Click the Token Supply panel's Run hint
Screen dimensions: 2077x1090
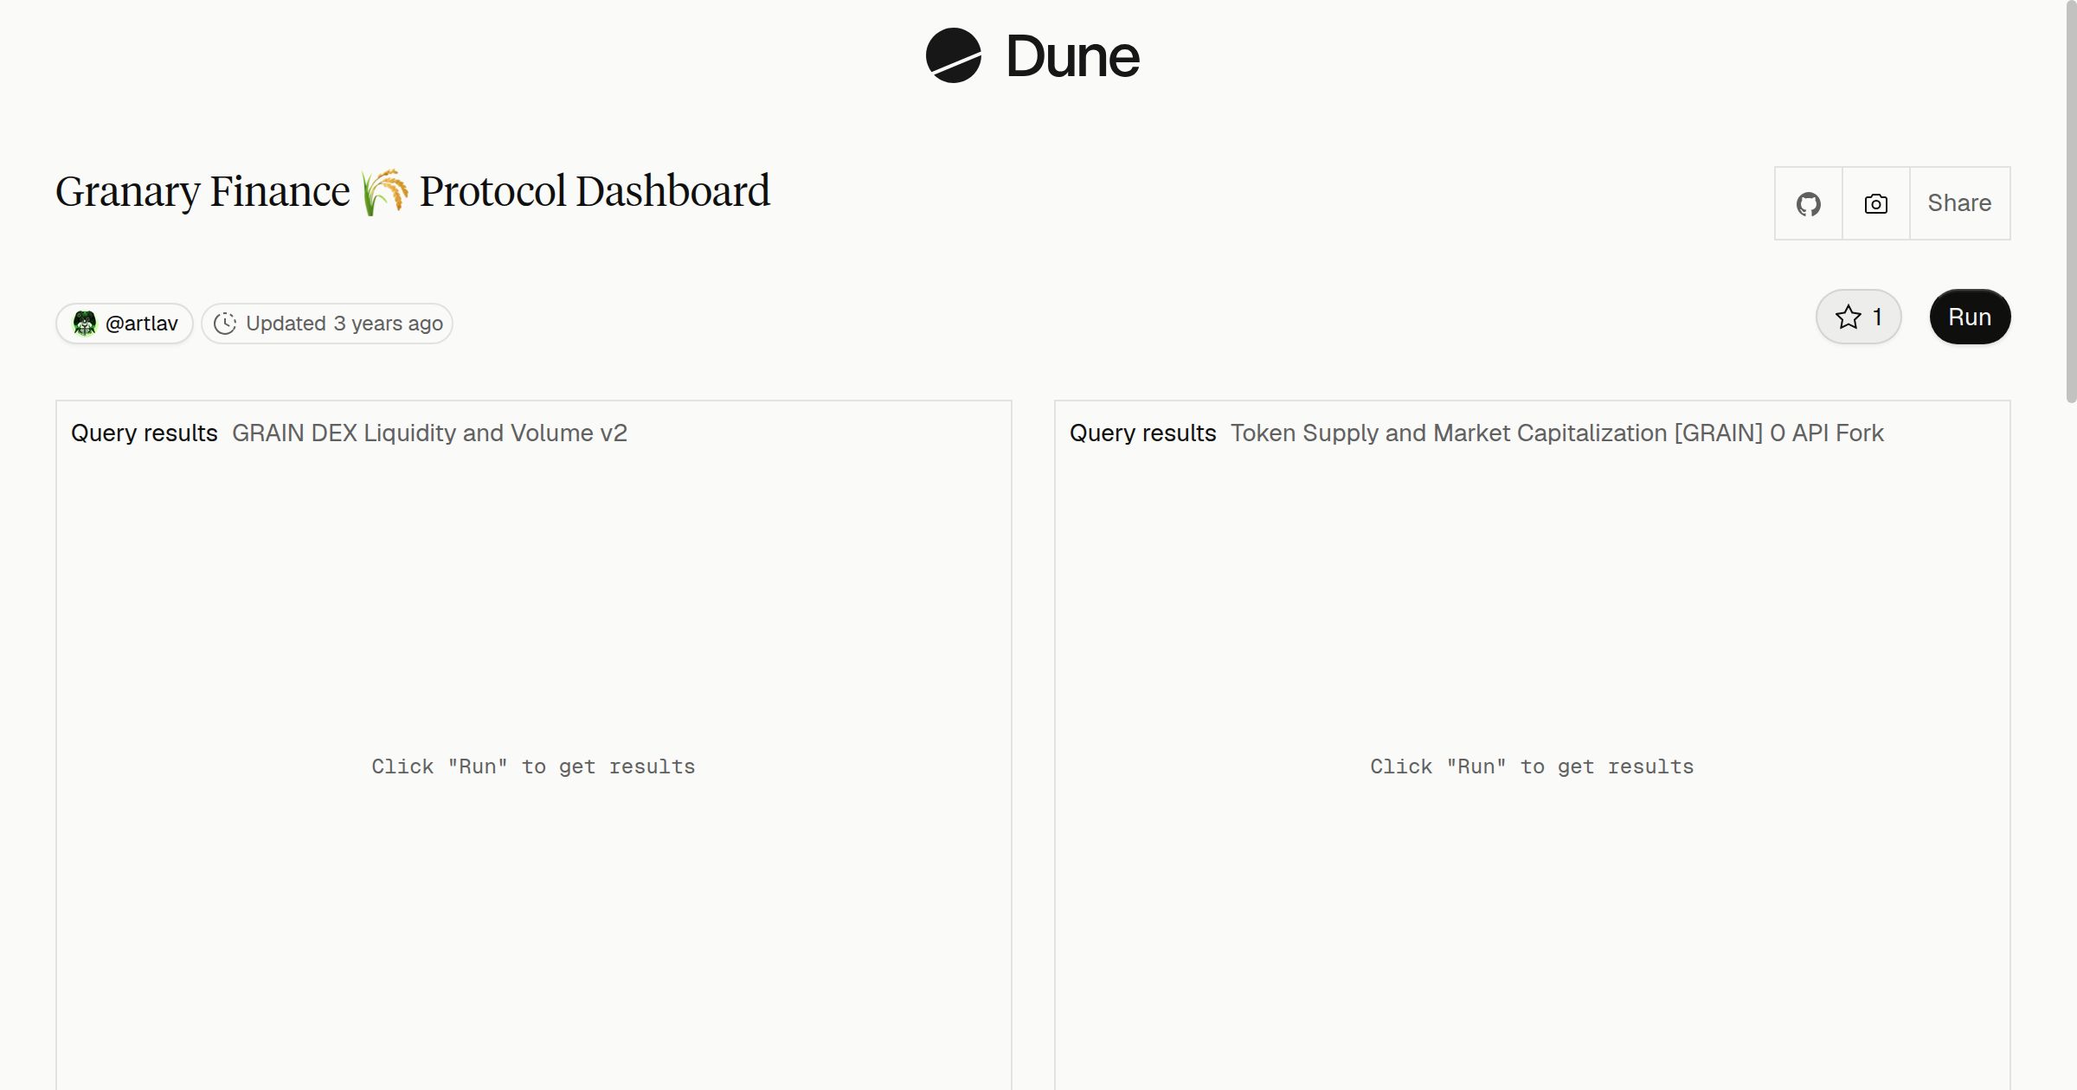1532,766
